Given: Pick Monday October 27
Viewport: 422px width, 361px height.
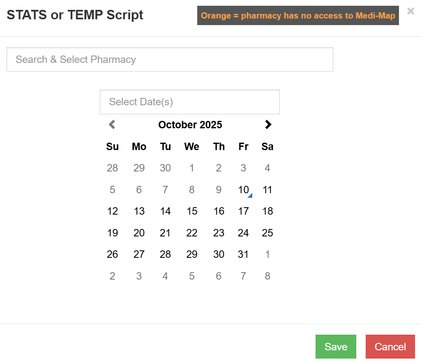Looking at the screenshot, I should coord(139,255).
